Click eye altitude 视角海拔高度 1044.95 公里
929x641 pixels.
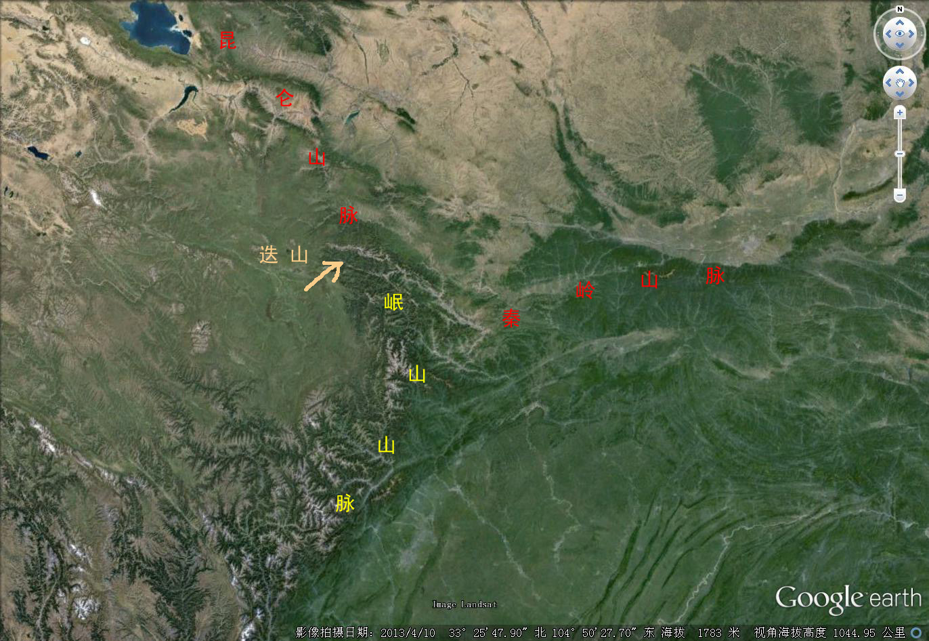coord(829,632)
